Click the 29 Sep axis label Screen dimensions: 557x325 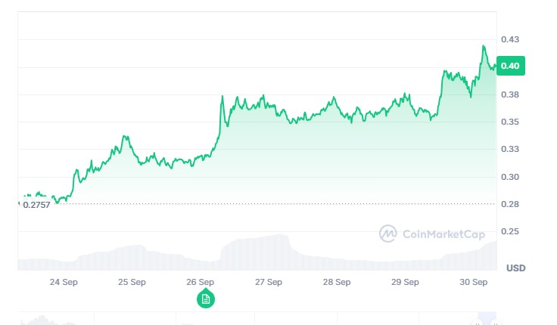[405, 282]
